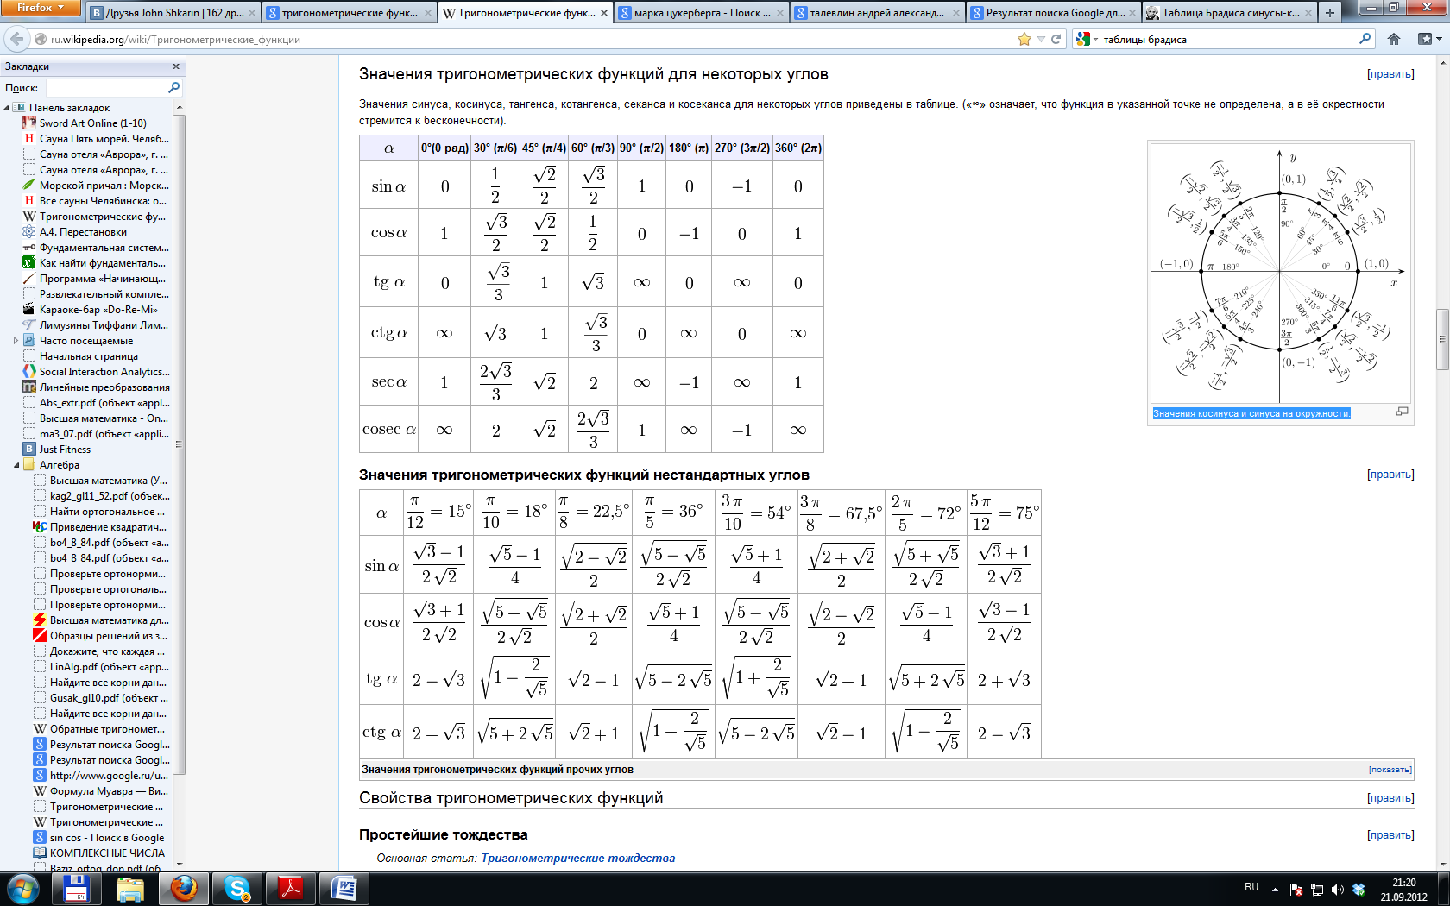Expand the Часто посещаемые folder
The width and height of the screenshot is (1450, 906).
[x=16, y=341]
